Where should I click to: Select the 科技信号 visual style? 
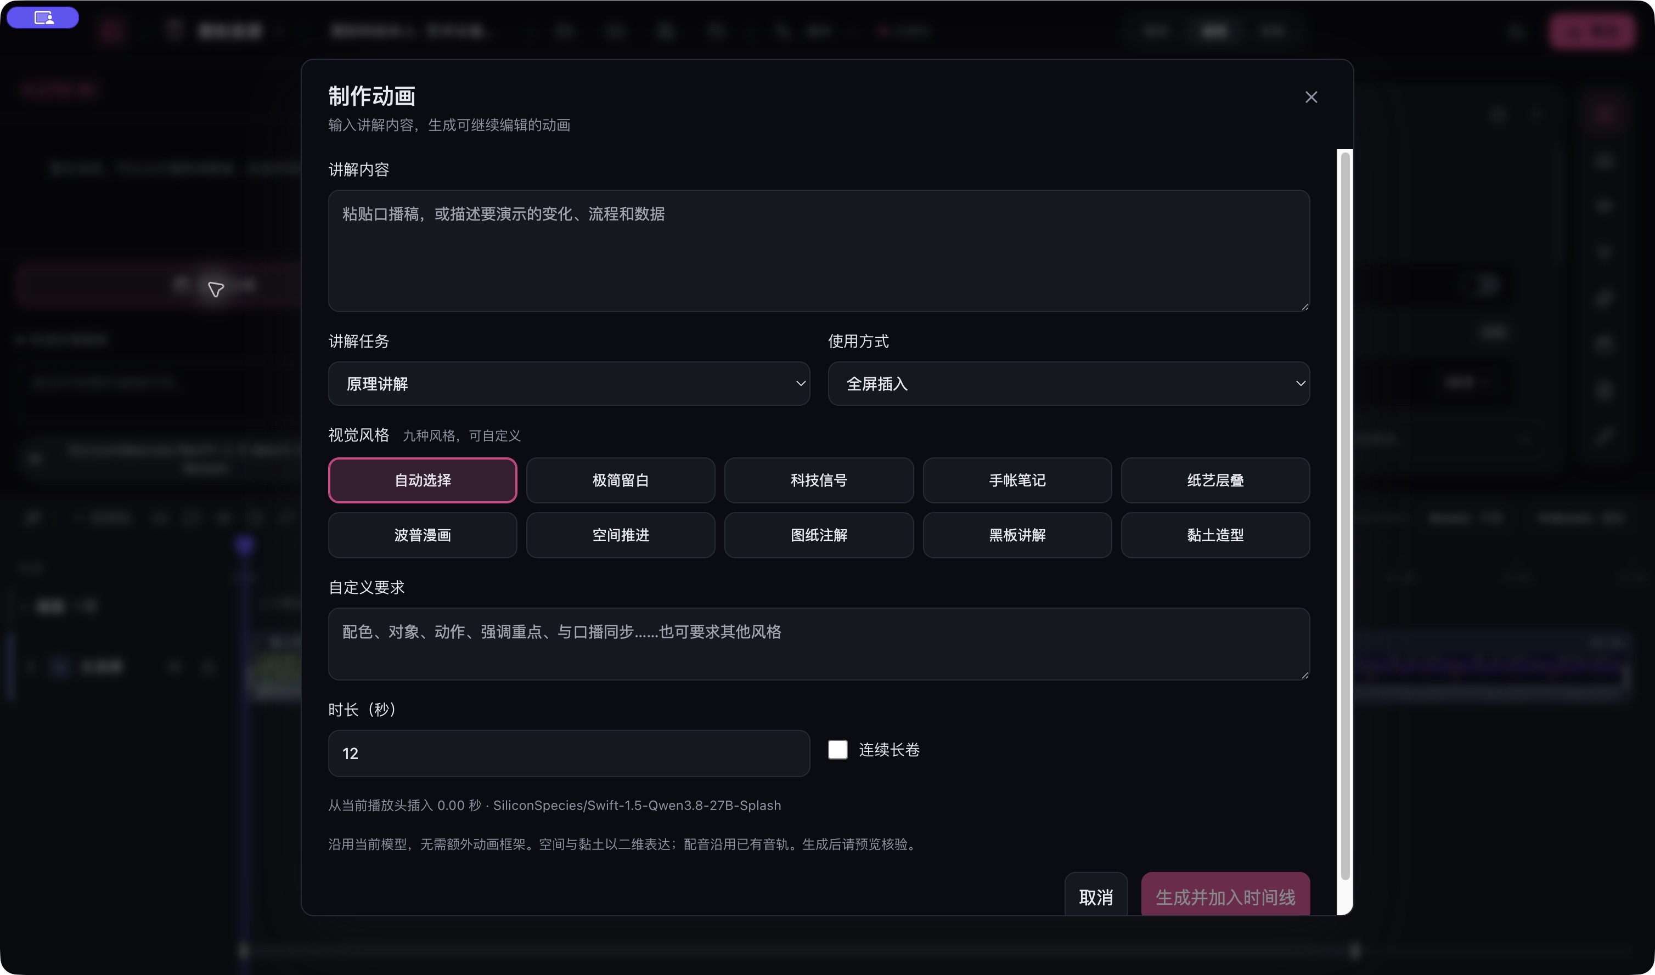(x=818, y=480)
